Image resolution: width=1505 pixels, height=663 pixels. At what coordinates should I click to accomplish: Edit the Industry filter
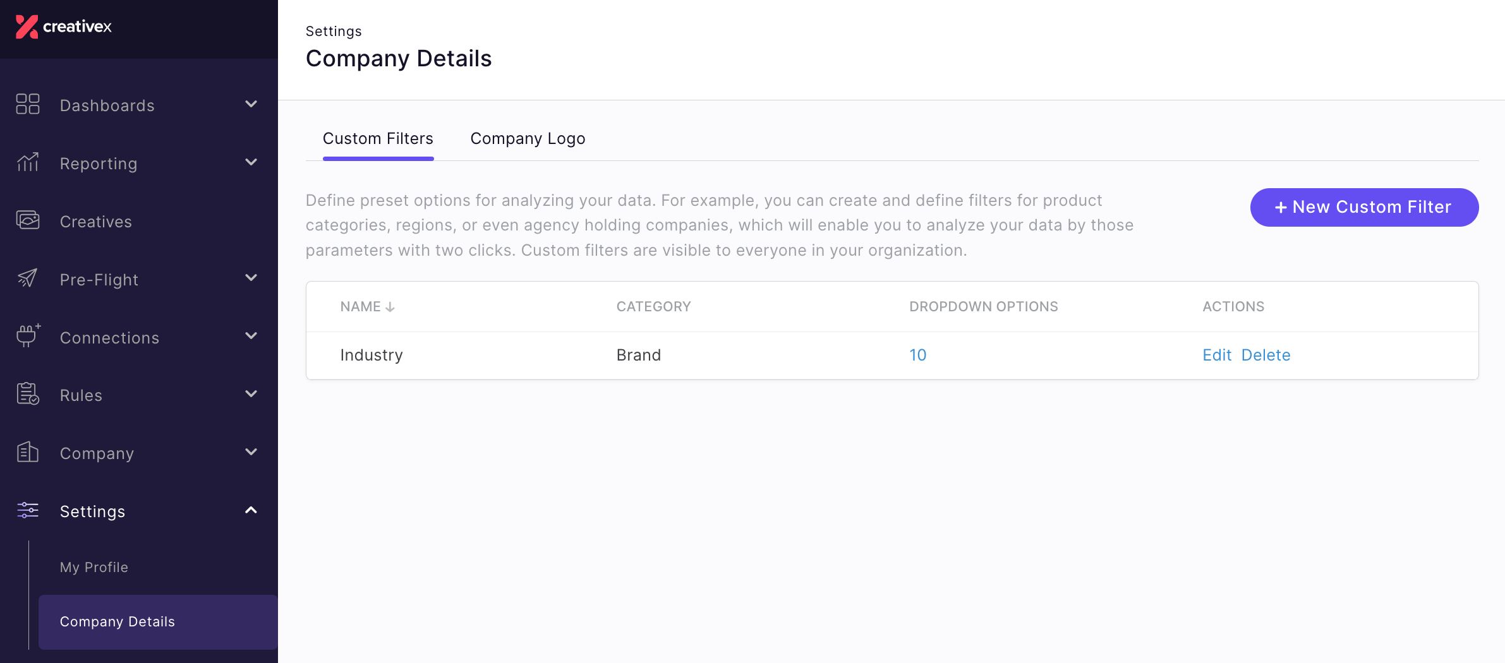click(1217, 355)
